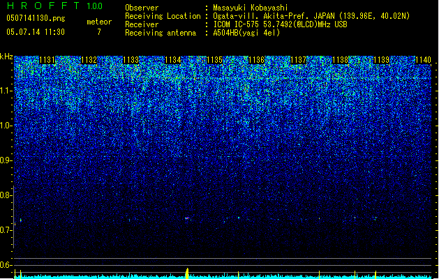Click the 1131 time label

(47, 60)
